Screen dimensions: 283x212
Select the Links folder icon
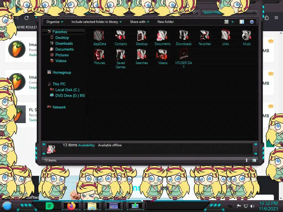pos(226,38)
